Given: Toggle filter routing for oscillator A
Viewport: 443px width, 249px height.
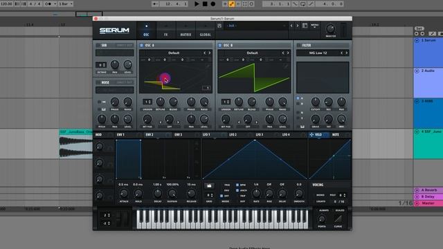Looking at the screenshot, I should click(x=298, y=98).
